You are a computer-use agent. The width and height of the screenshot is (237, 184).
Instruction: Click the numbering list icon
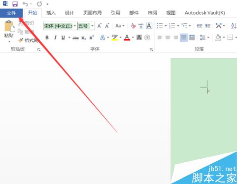tap(172, 26)
